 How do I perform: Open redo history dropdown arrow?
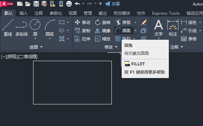[95, 4]
